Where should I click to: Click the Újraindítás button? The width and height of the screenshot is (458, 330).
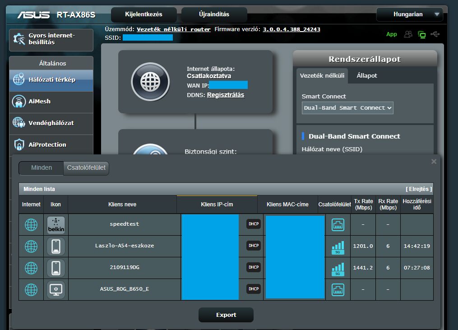tap(214, 14)
